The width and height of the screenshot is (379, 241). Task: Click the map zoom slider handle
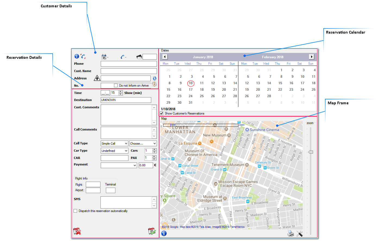click(x=311, y=152)
